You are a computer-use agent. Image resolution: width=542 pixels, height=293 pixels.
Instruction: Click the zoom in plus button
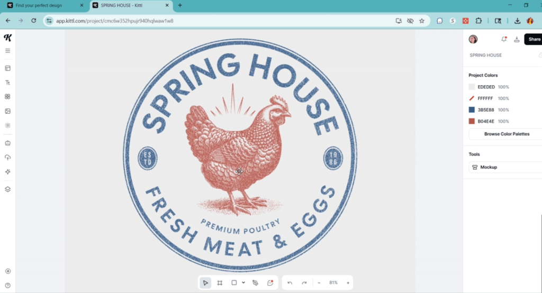click(347, 283)
